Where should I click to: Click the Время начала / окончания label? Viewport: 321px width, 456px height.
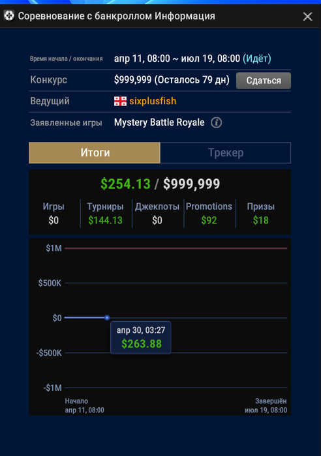pyautogui.click(x=66, y=59)
